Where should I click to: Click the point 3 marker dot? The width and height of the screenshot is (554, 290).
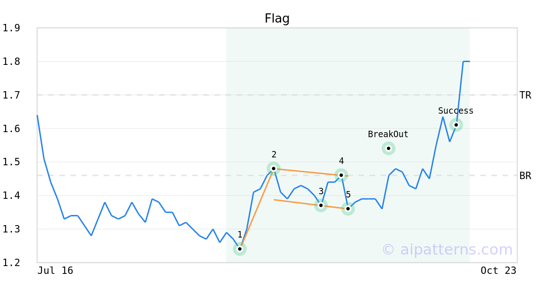pyautogui.click(x=321, y=205)
